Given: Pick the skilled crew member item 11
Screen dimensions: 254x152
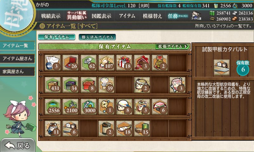Looking at the screenshot, I should click(53, 129).
